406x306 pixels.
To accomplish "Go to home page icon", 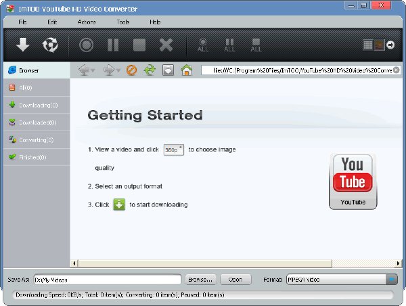I will [x=187, y=70].
